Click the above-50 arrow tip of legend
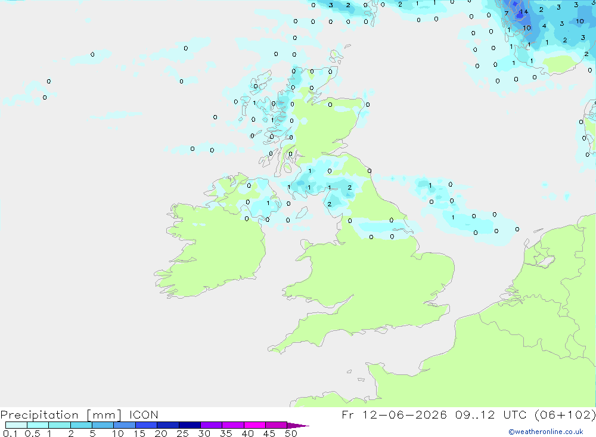 [x=298, y=425]
